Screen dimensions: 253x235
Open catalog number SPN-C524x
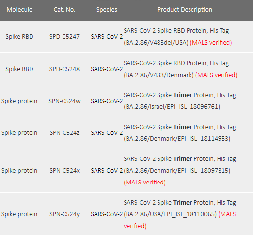pyautogui.click(x=64, y=171)
